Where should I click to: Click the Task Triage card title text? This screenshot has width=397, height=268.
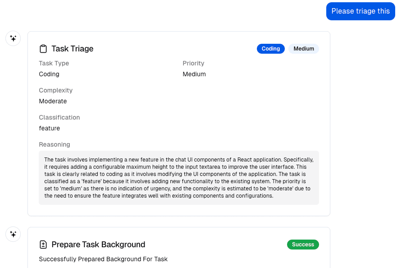coord(72,48)
